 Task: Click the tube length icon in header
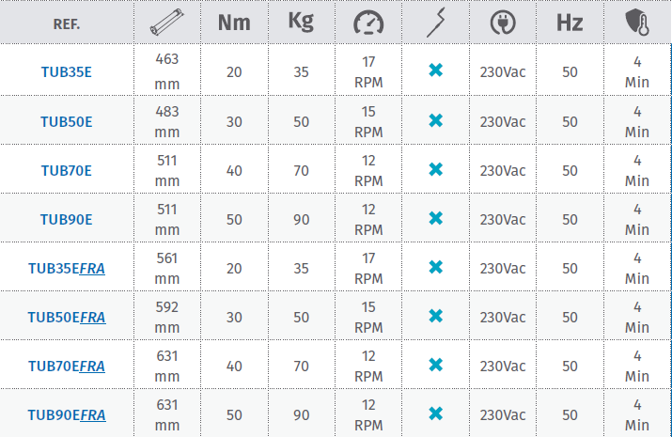pos(166,23)
